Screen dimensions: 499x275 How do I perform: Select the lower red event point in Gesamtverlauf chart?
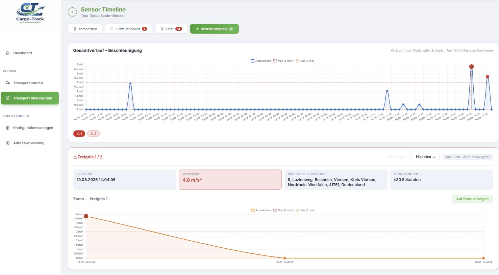(x=488, y=77)
